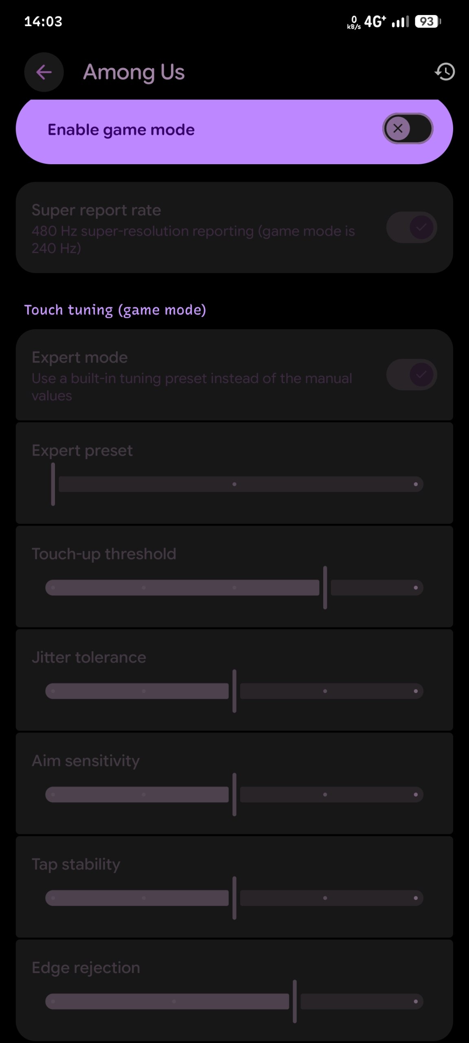The width and height of the screenshot is (469, 1043).
Task: Tap the Expert mode setting row text
Action: (192, 376)
